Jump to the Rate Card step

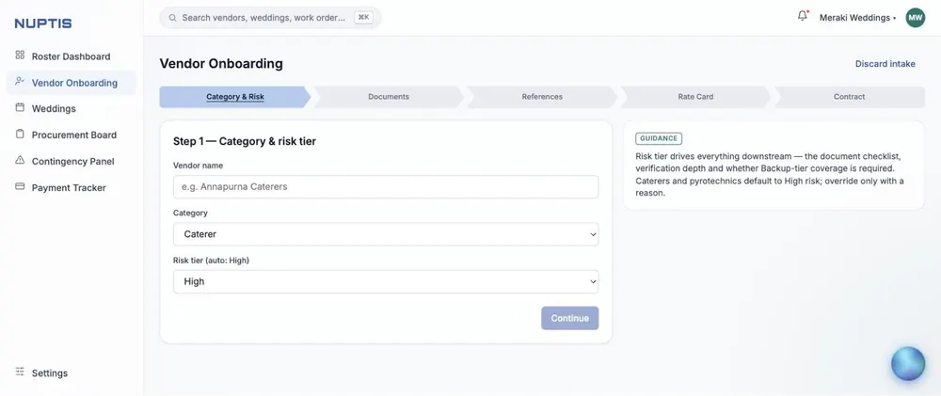(695, 97)
